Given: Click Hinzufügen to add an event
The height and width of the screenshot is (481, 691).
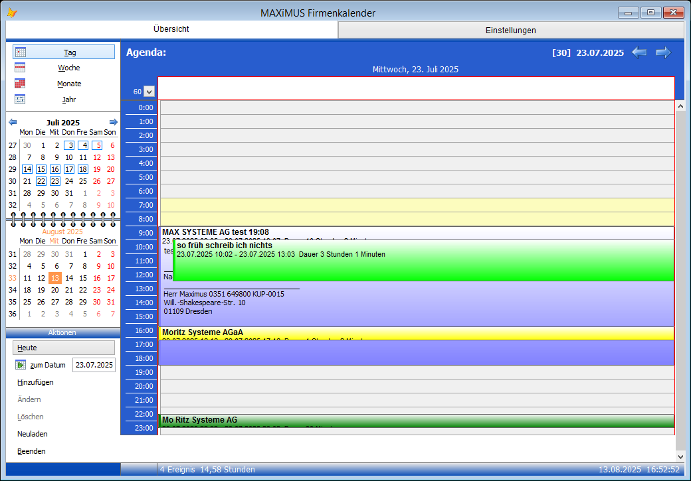Looking at the screenshot, I should [x=35, y=382].
